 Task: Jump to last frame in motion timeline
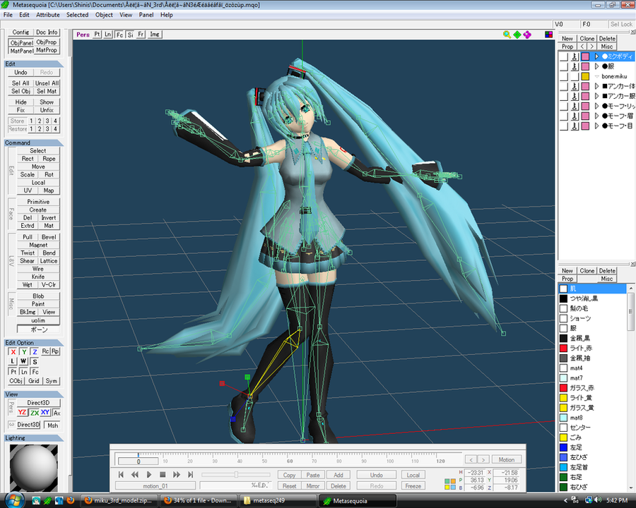click(x=190, y=474)
